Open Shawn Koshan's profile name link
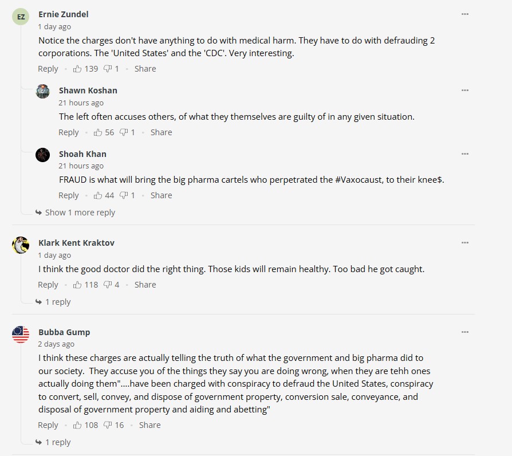Image resolution: width=512 pixels, height=456 pixels. [88, 91]
